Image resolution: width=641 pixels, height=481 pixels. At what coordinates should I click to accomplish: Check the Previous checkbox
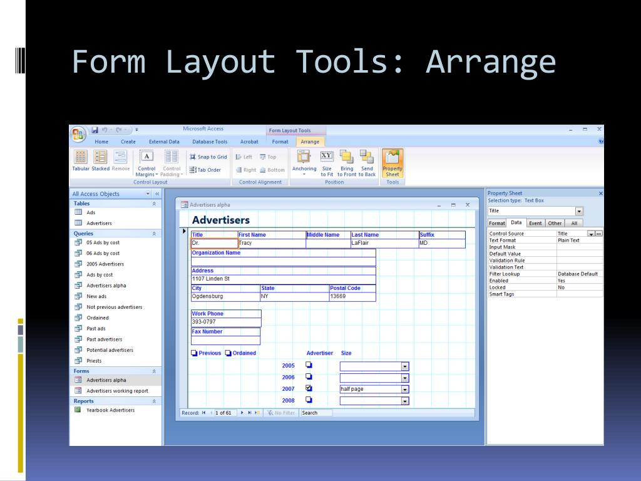click(x=194, y=353)
